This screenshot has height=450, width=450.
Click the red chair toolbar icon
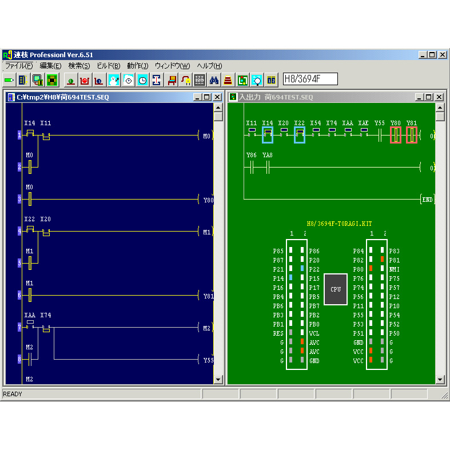coord(171,80)
